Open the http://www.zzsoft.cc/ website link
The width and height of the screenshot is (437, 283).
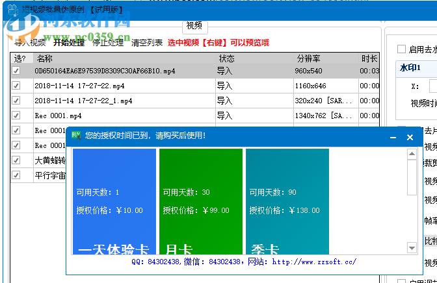click(x=314, y=262)
